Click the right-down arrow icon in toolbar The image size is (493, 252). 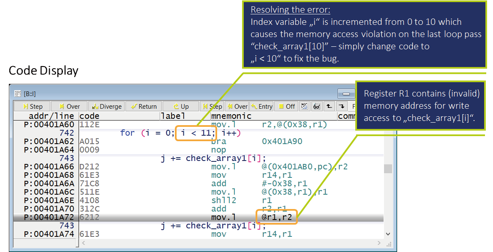coord(342,107)
